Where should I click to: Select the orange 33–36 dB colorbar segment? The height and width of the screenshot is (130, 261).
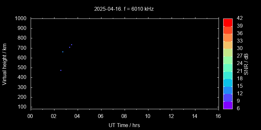[x=228, y=37]
